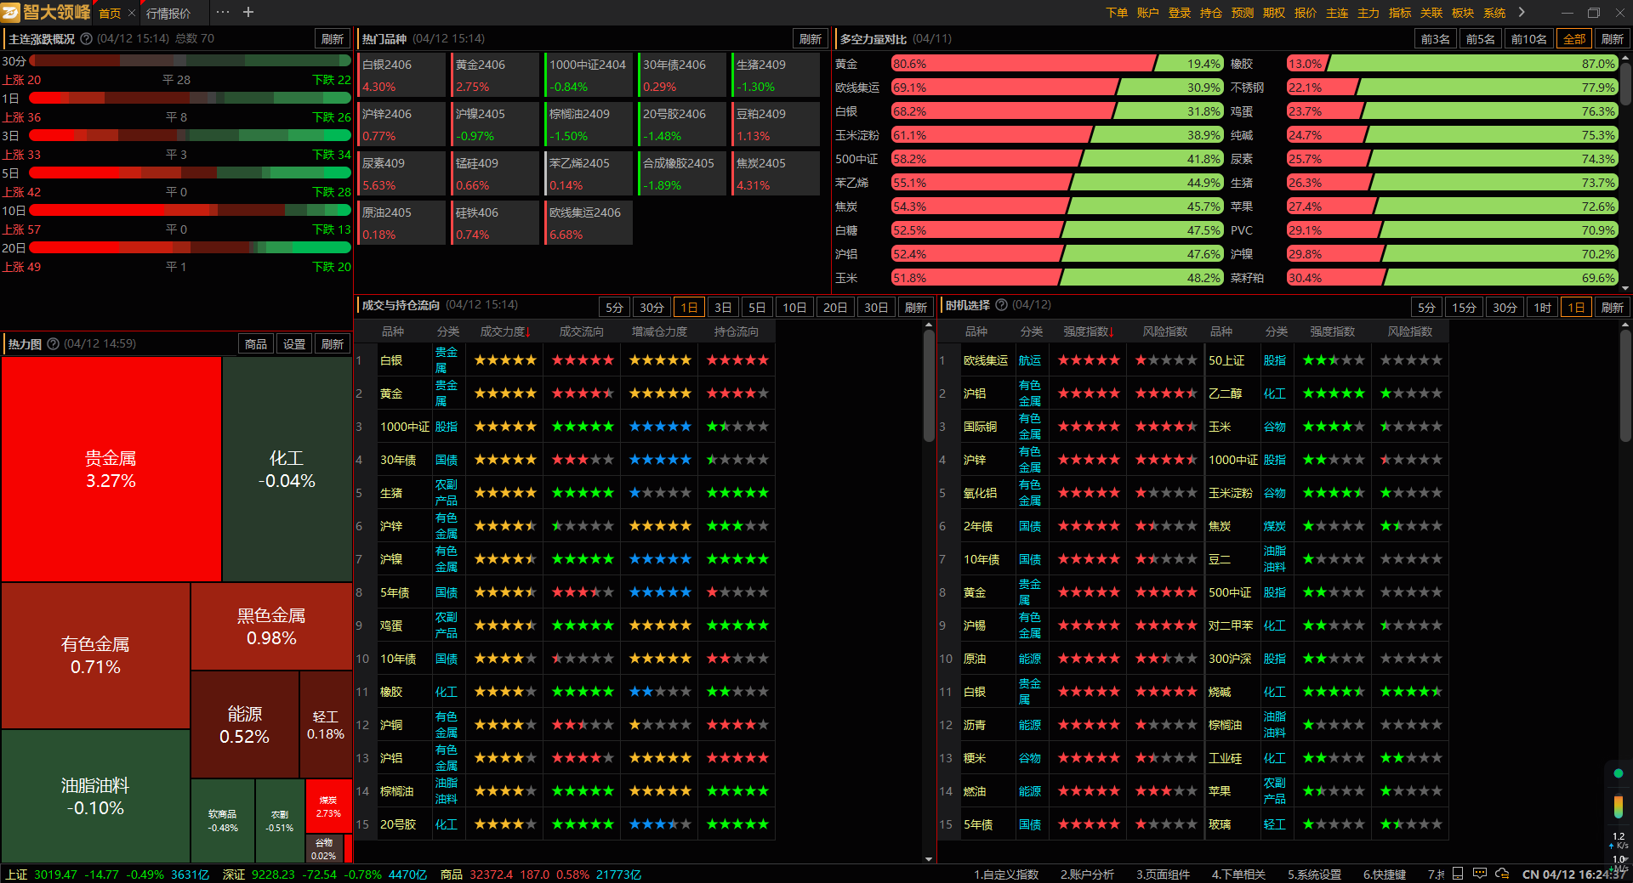The width and height of the screenshot is (1633, 883).
Task: Click 白银 five-star 成交力度 rating
Action: tap(505, 360)
